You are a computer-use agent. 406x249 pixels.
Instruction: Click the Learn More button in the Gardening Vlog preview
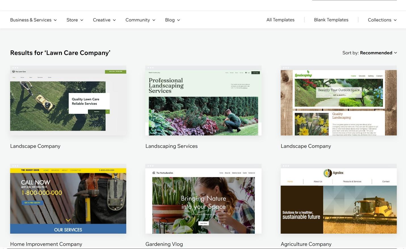click(204, 223)
